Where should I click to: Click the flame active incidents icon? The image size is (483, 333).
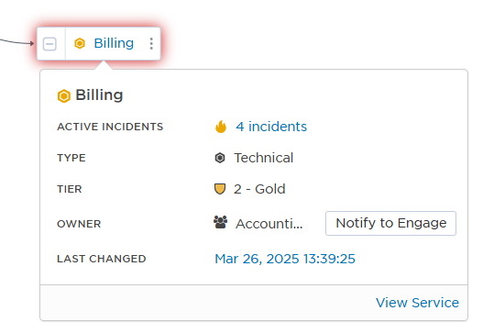click(x=221, y=127)
